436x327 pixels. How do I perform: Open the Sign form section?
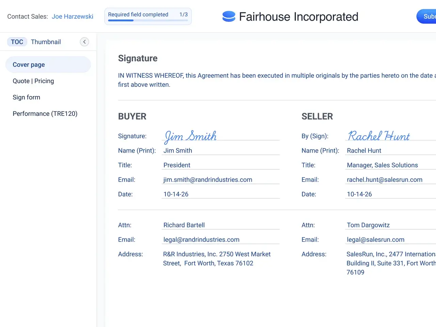pyautogui.click(x=27, y=97)
